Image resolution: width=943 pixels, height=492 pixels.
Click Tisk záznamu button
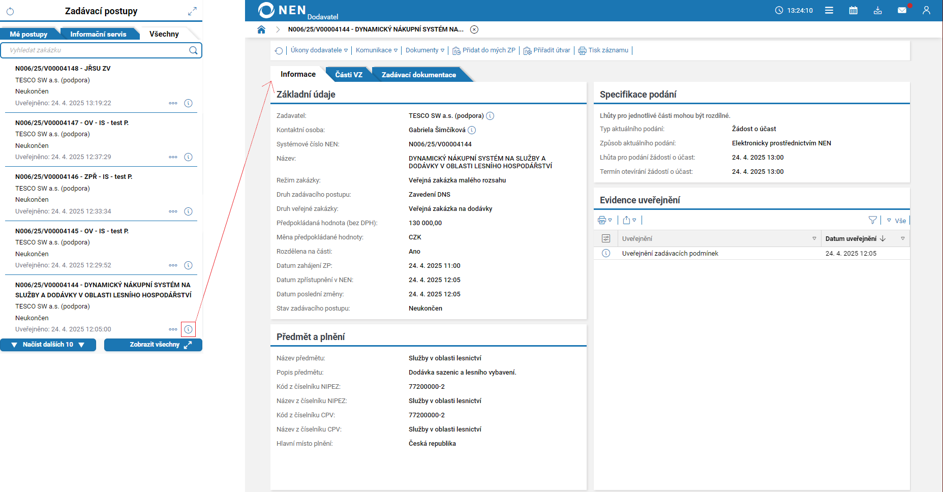603,50
